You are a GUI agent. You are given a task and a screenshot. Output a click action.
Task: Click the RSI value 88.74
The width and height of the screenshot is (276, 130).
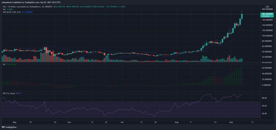19,93
